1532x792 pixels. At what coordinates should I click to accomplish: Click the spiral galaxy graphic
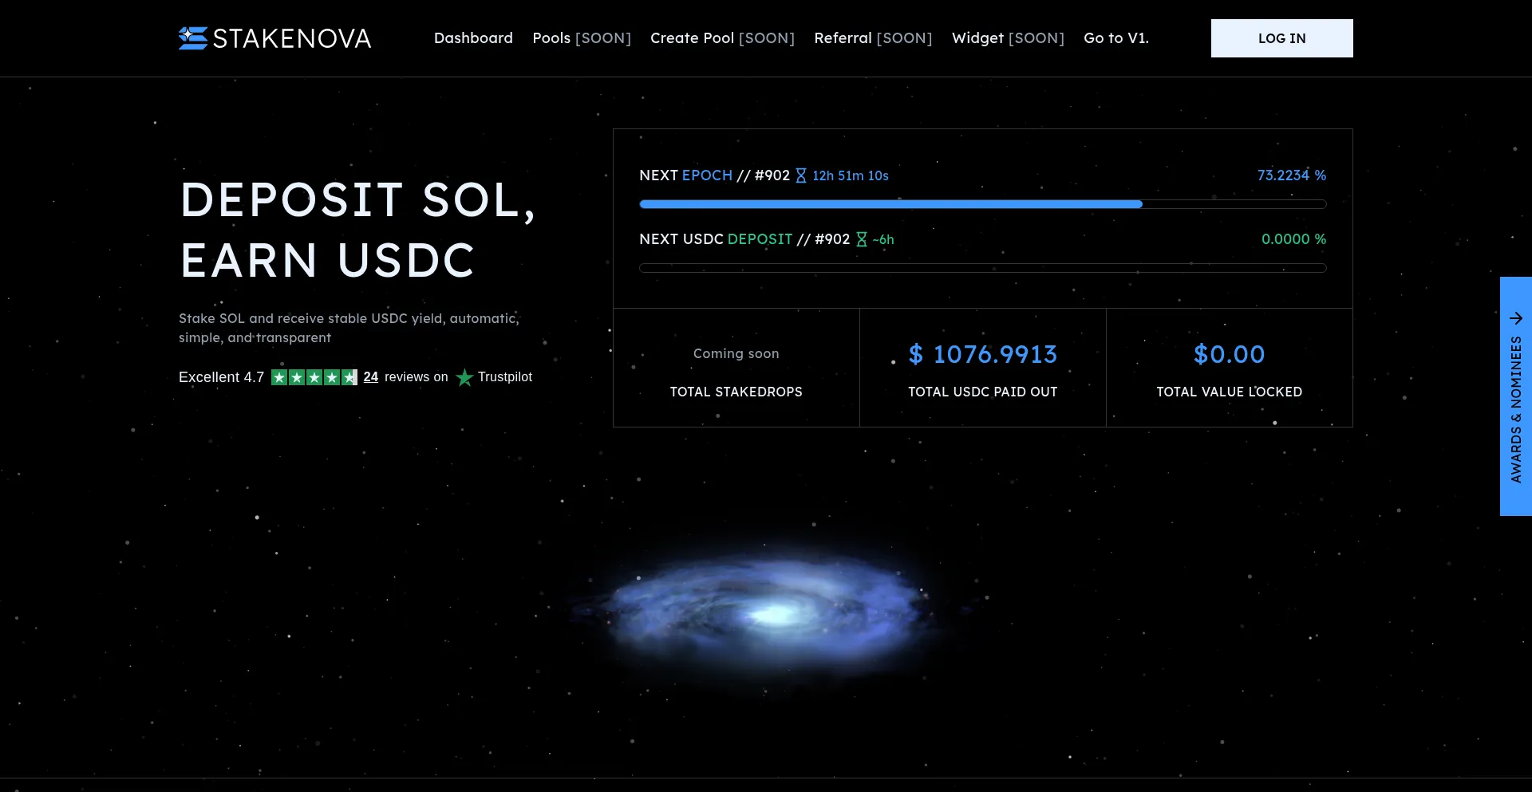coord(770,613)
